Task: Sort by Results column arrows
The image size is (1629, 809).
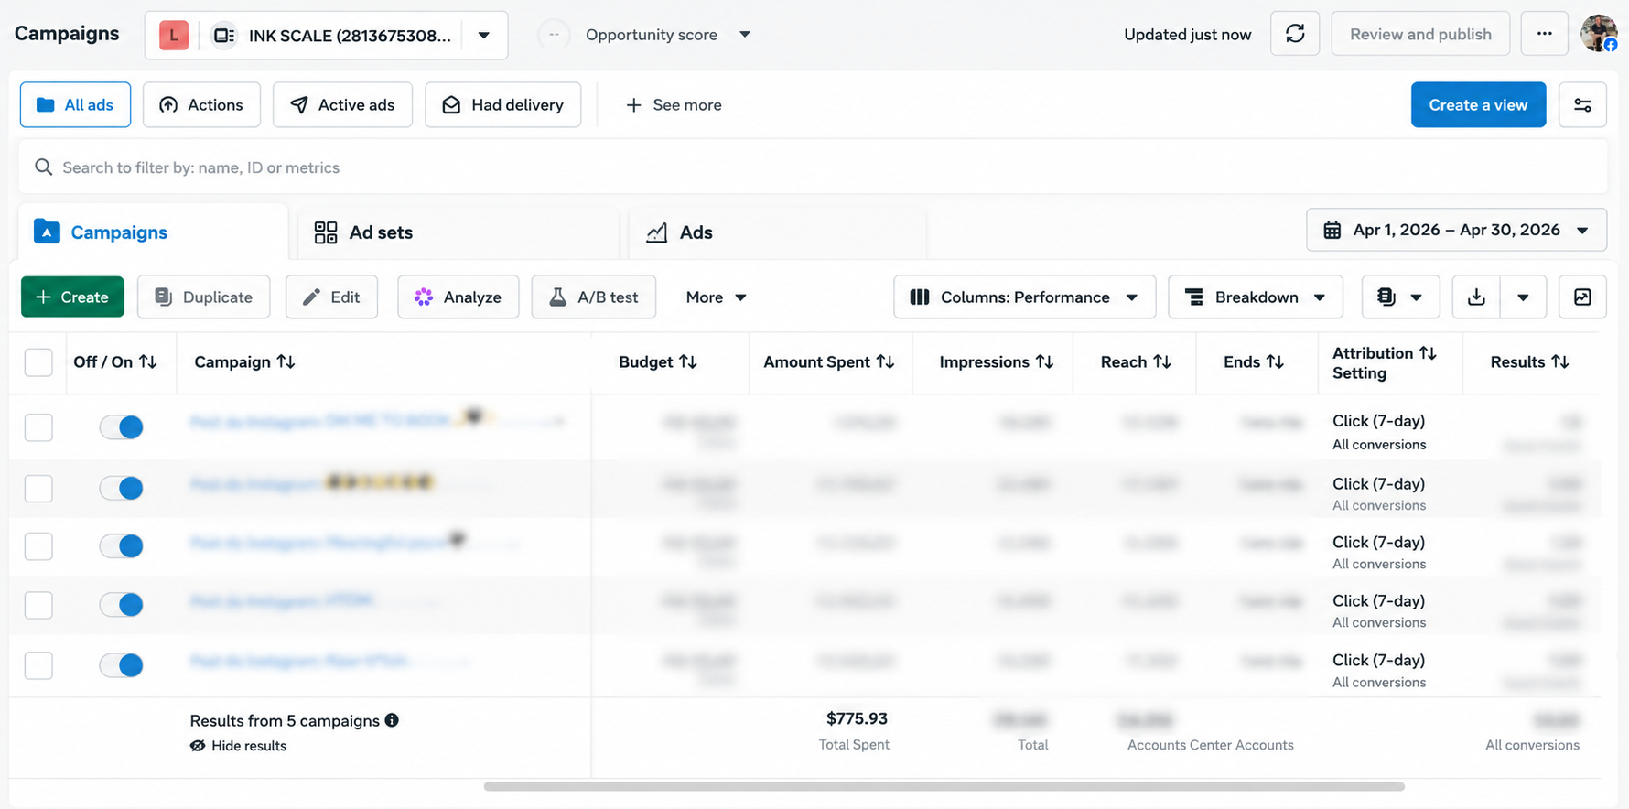Action: (1560, 362)
